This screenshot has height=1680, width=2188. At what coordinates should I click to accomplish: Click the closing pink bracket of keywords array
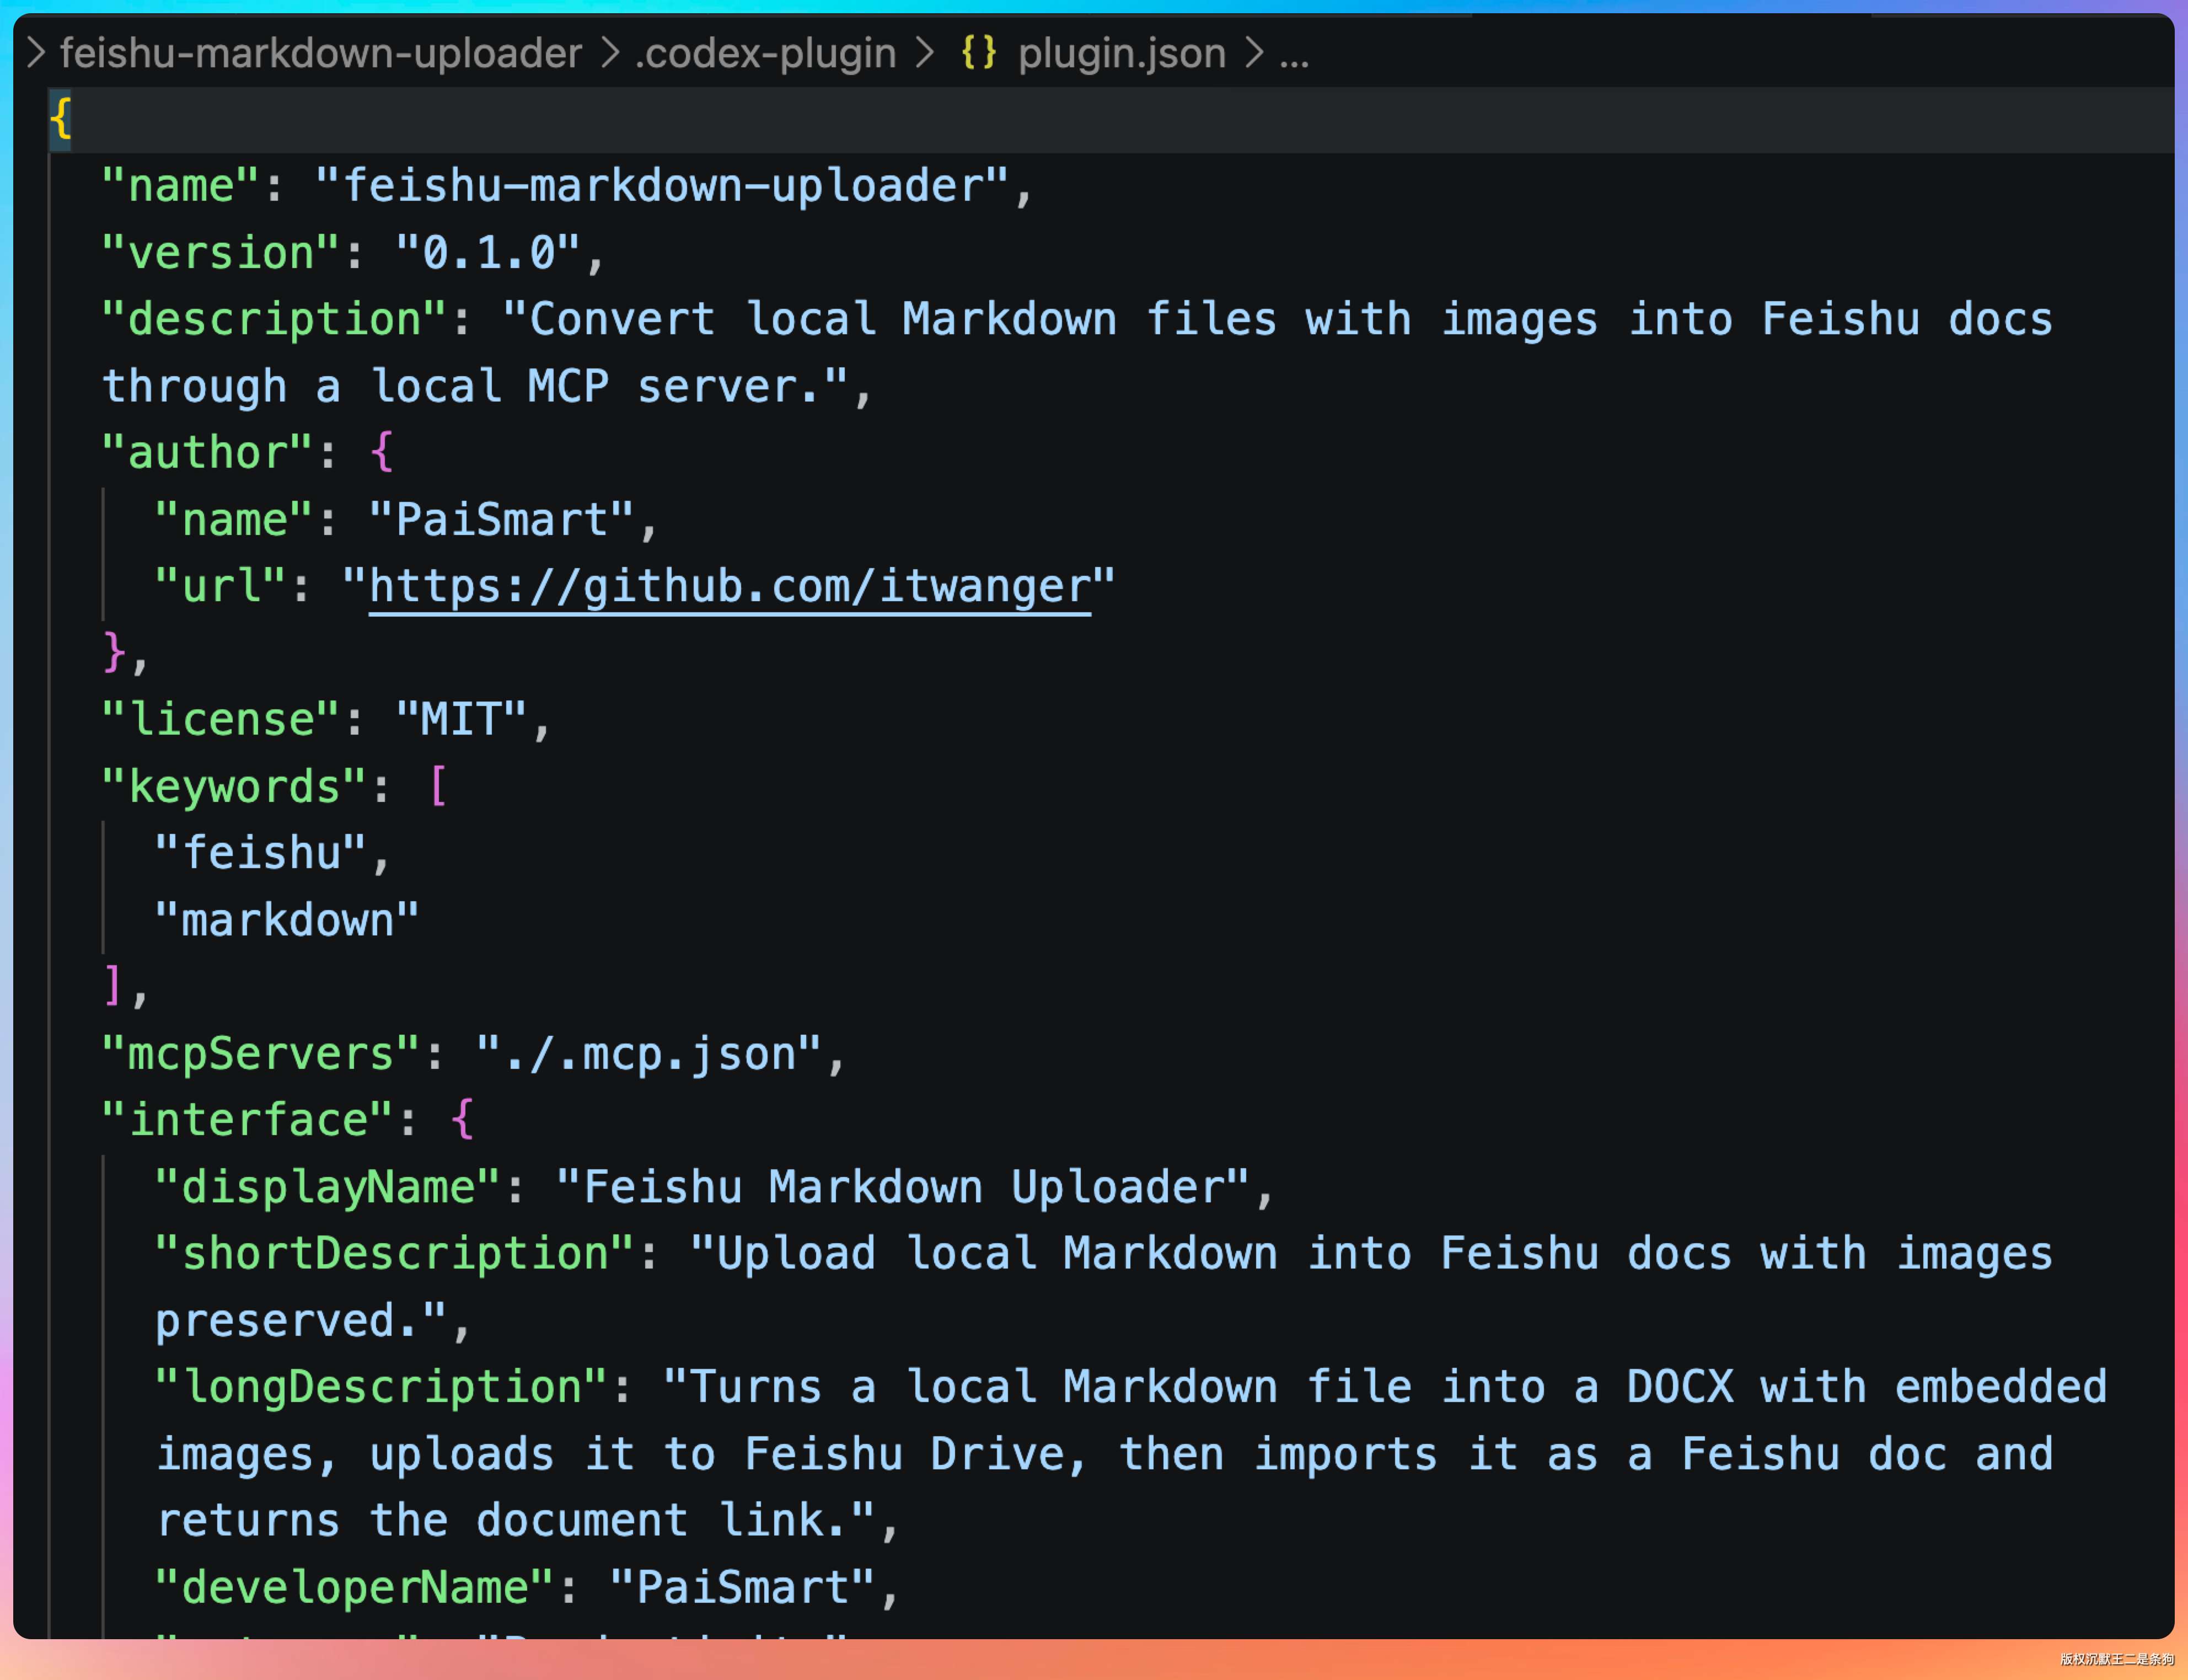click(113, 986)
